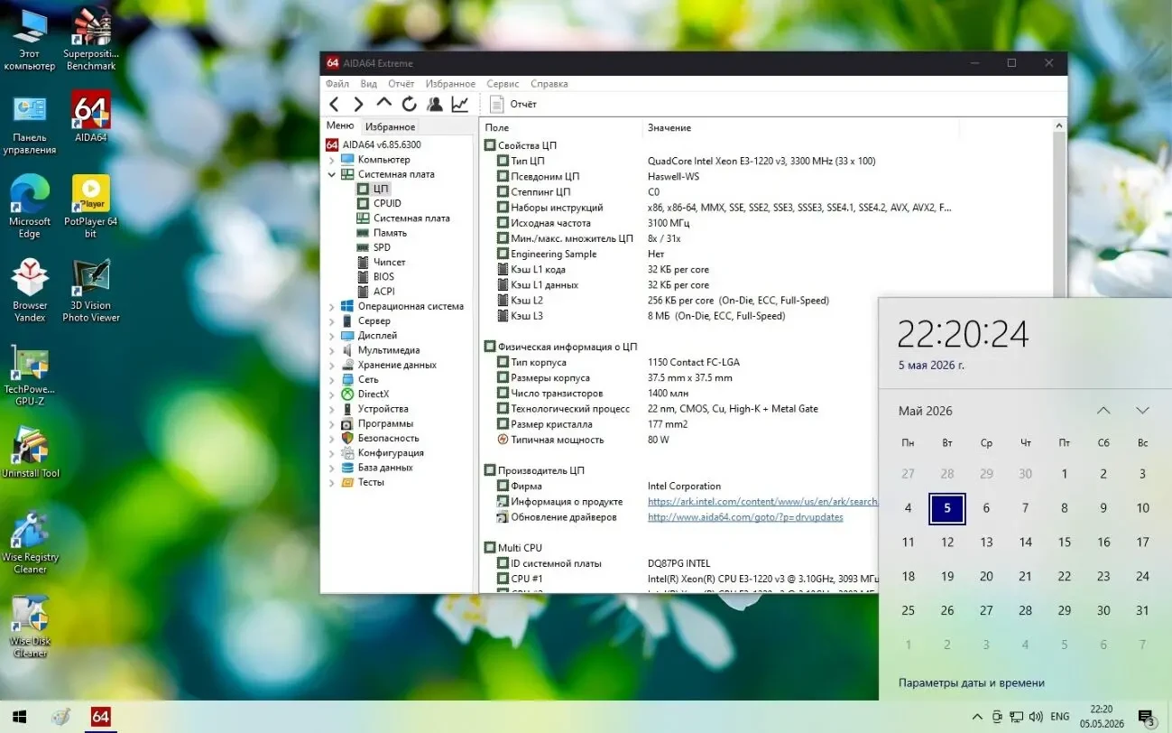The height and width of the screenshot is (733, 1172).
Task: Click the AIDA64 taskbar button
Action: (100, 717)
